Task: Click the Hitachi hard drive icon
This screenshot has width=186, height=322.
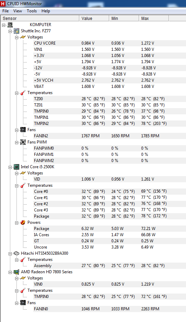Action: (x=16, y=253)
